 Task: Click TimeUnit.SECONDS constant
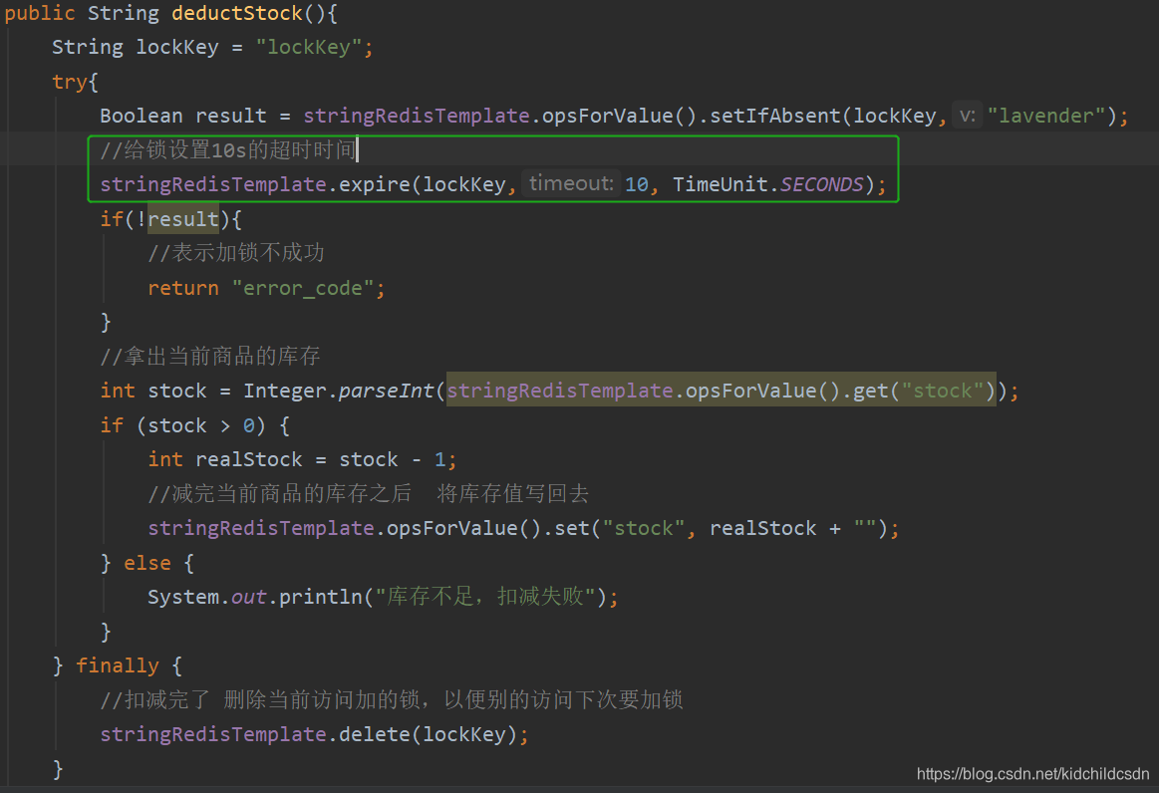768,184
